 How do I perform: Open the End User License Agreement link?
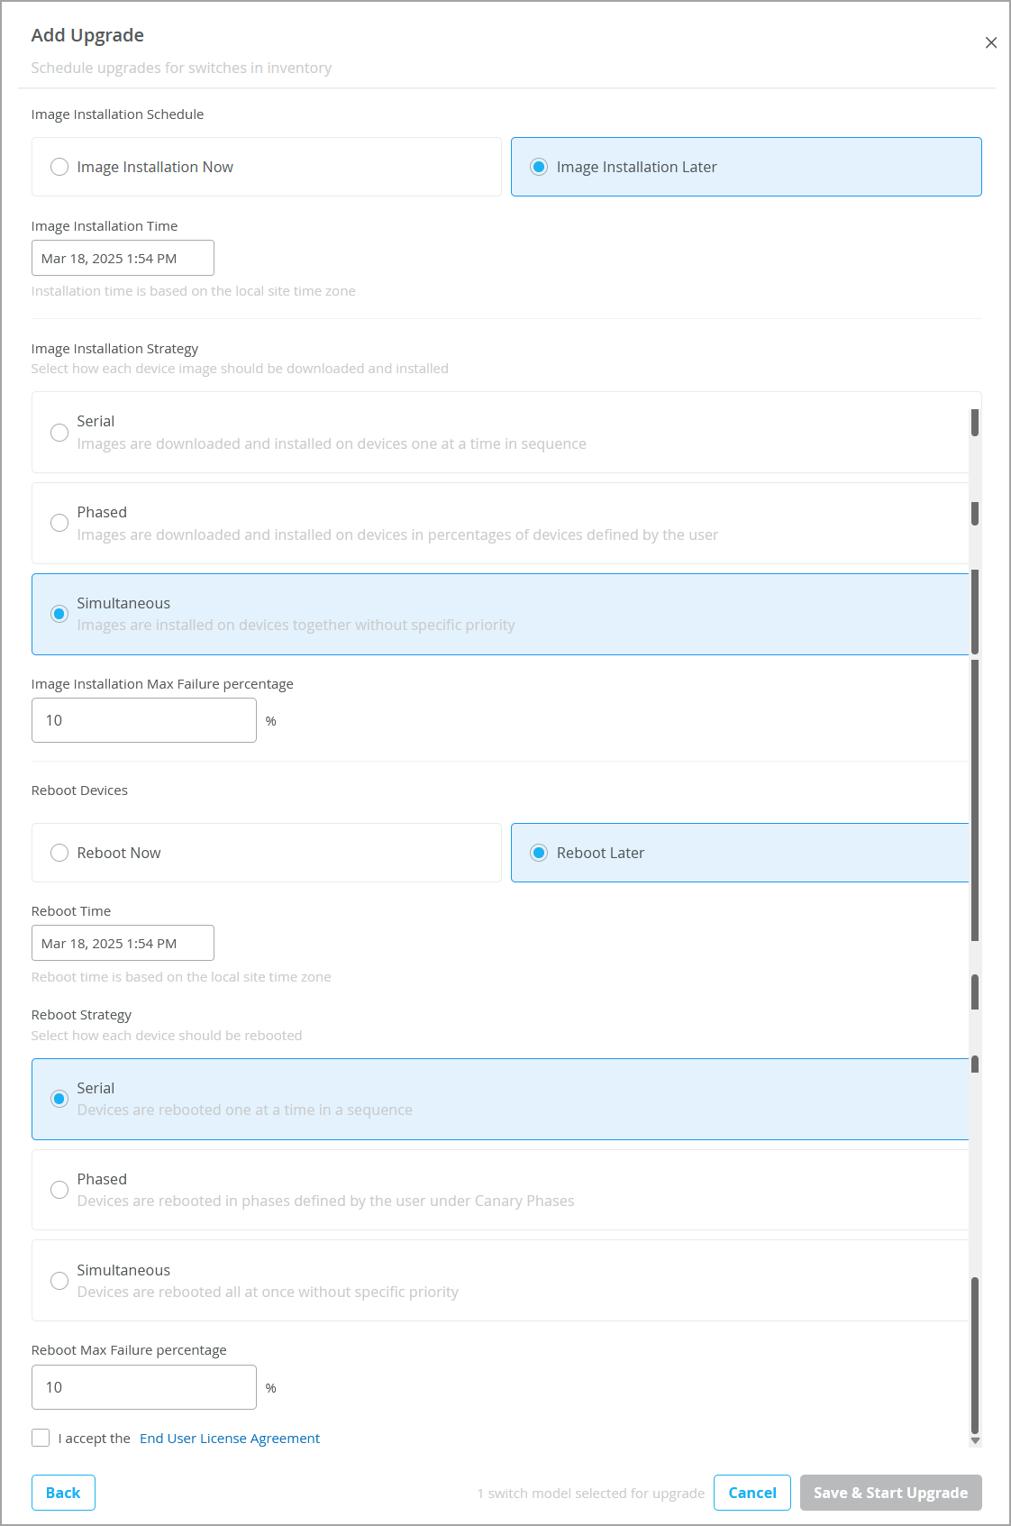tap(229, 1439)
